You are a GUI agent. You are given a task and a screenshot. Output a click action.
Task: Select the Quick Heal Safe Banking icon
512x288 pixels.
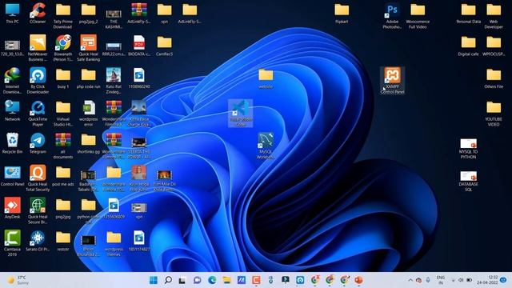89,48
